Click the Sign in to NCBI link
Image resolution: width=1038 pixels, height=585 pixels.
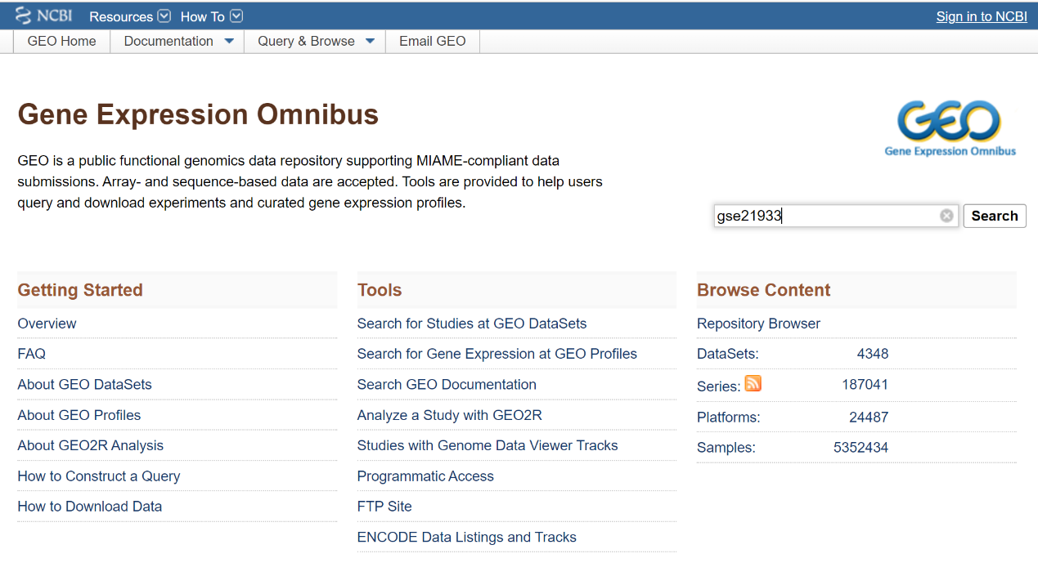(981, 16)
